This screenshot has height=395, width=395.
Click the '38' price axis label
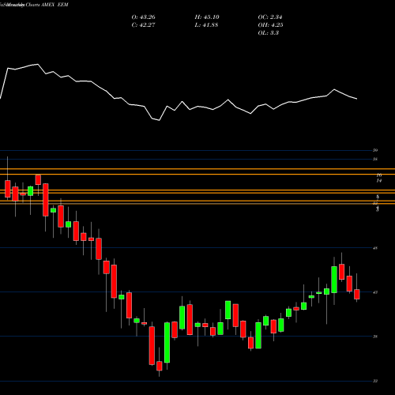click(x=375, y=337)
